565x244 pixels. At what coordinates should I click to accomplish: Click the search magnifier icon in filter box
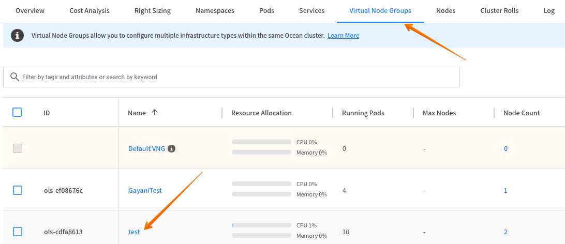coord(14,77)
